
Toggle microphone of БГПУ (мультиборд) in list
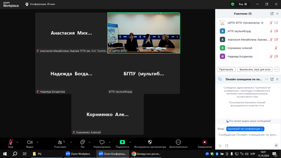coord(271,31)
